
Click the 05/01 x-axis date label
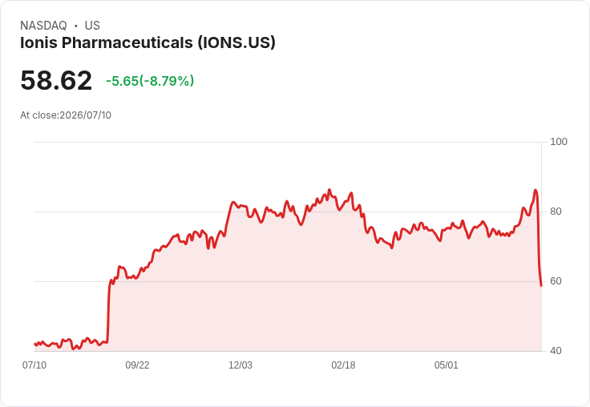(447, 365)
